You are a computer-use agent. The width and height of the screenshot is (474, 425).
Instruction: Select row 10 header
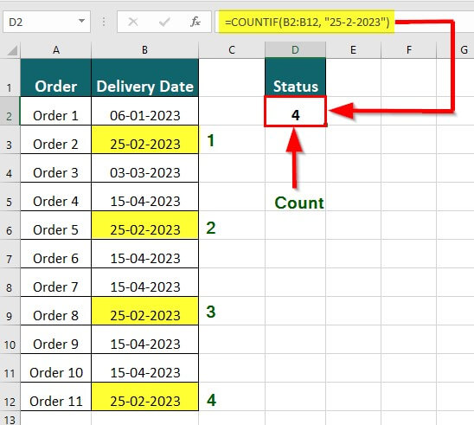(10, 339)
